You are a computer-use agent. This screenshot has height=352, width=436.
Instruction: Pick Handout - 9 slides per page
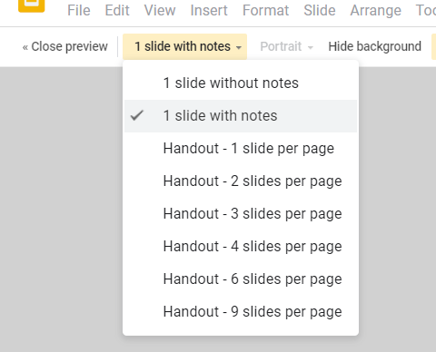(x=241, y=312)
